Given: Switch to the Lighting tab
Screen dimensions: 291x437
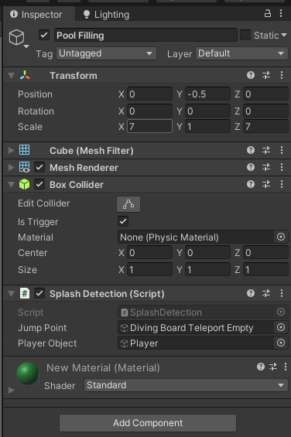Looking at the screenshot, I should 106,14.
